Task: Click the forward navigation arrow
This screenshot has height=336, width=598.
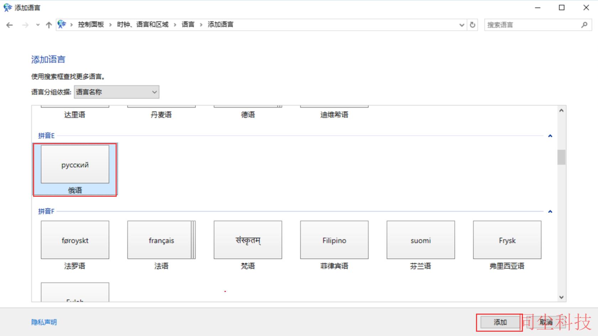Action: pyautogui.click(x=25, y=25)
